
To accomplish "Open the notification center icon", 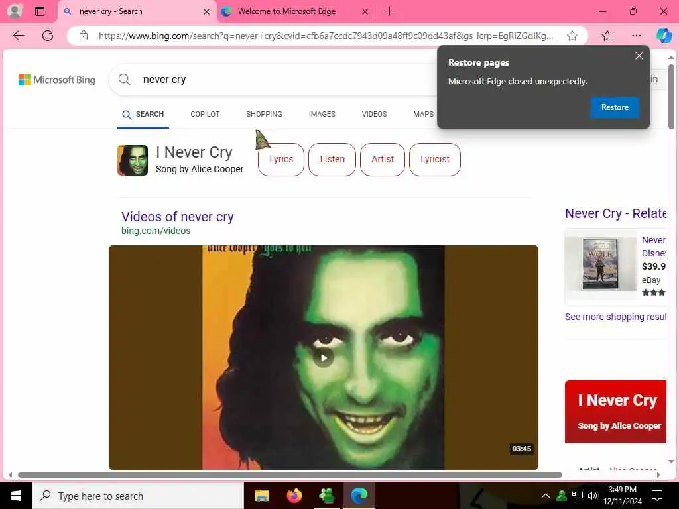I will (657, 496).
